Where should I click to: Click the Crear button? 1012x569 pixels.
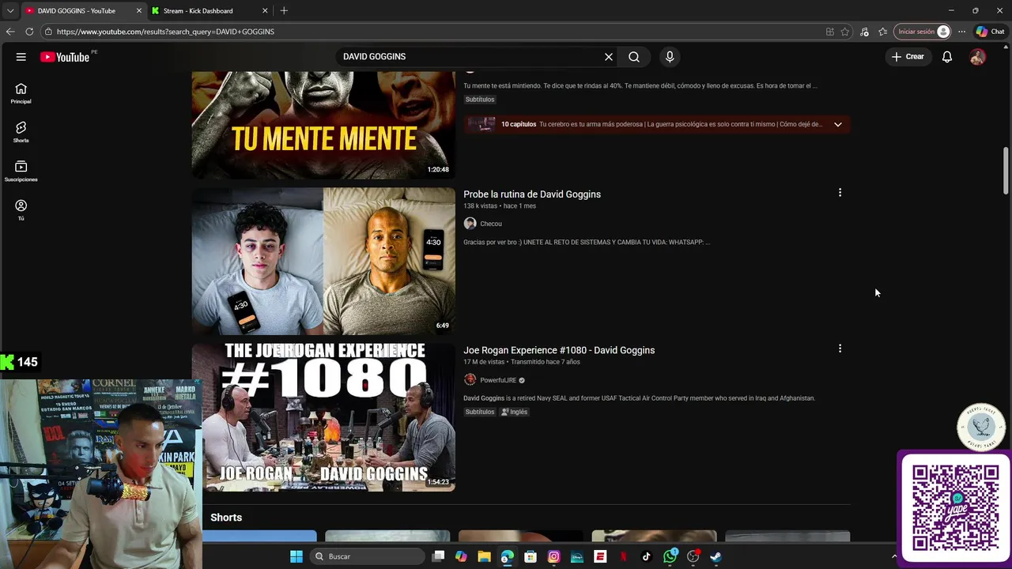coord(908,57)
